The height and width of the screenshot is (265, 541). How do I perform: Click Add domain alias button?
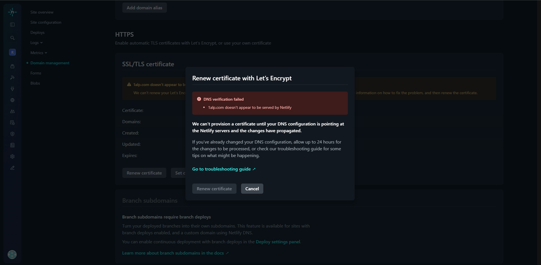[144, 8]
